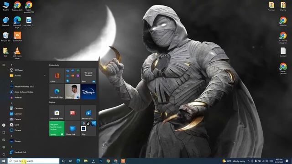Viewport: 292px width, 164px height.
Task: Select the VLC media player desktop shortcut
Action: (x=17, y=53)
